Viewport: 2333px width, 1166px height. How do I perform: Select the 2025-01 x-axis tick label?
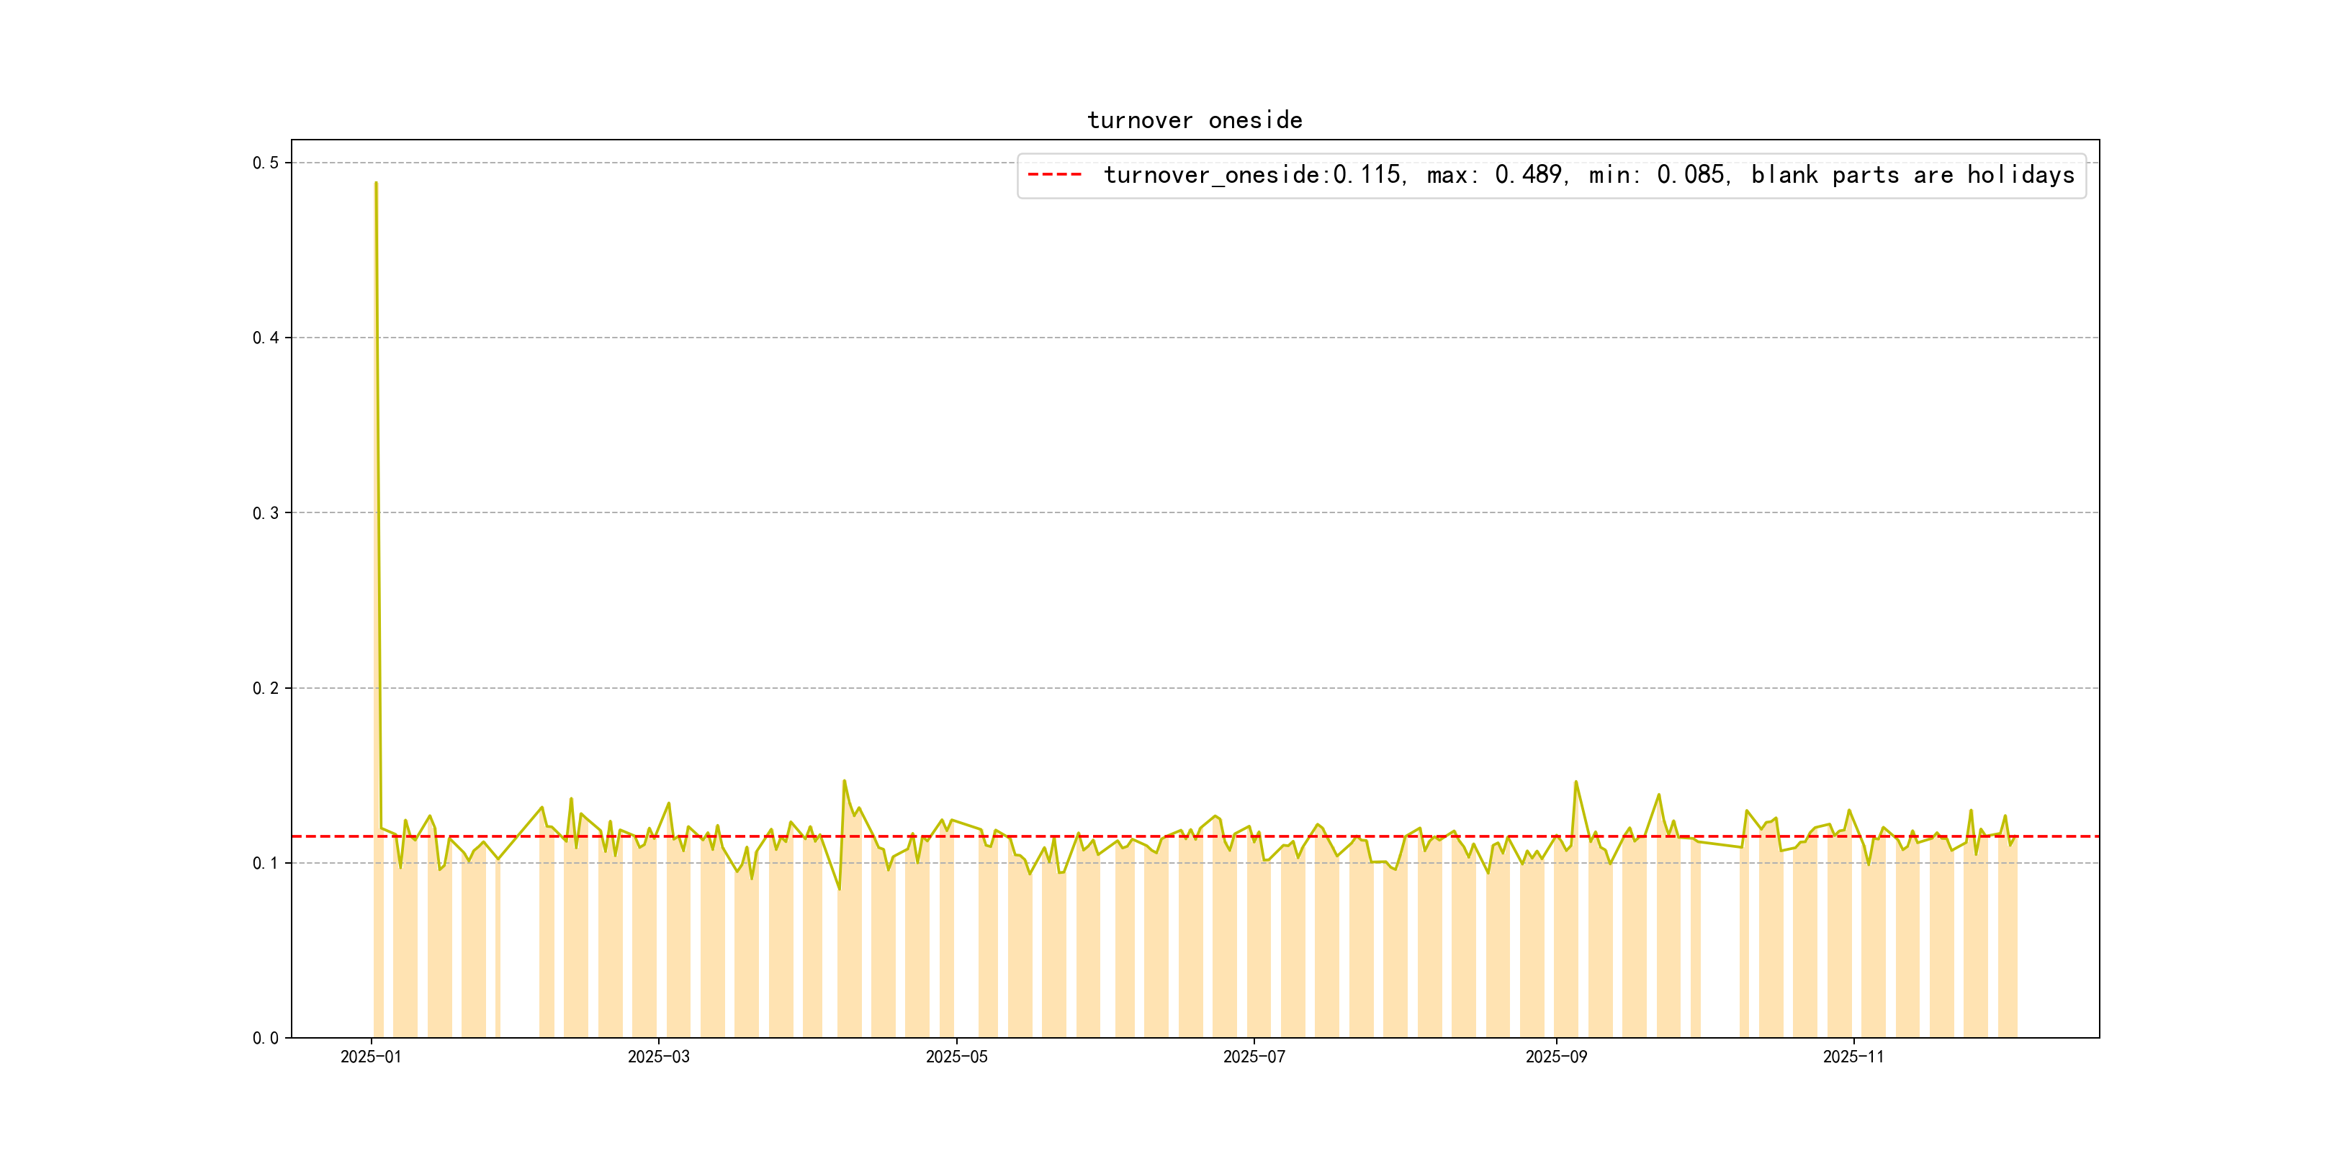[370, 1057]
